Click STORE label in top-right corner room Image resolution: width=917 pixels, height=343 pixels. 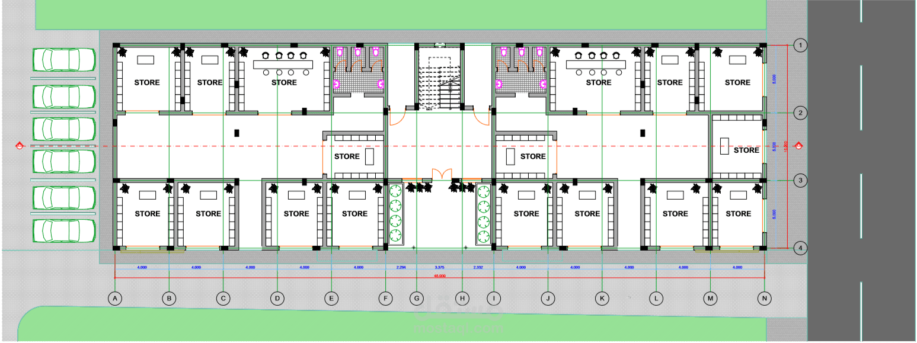[x=737, y=82]
